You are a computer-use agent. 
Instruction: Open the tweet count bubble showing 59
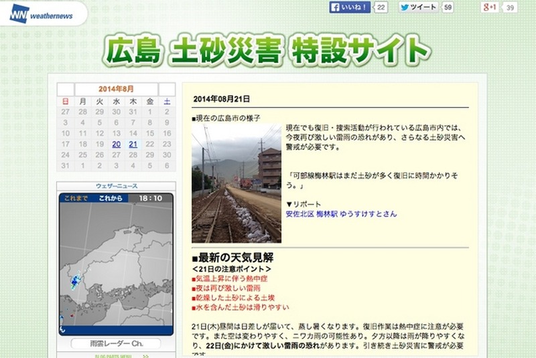pyautogui.click(x=448, y=7)
